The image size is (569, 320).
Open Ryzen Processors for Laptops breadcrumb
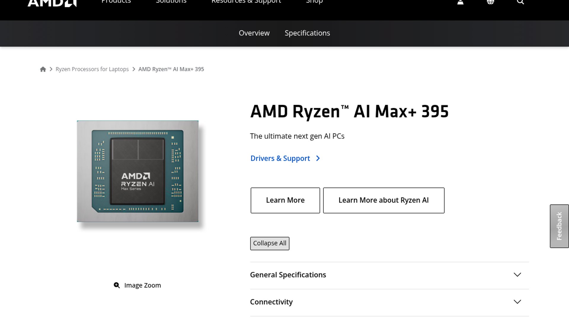[92, 69]
